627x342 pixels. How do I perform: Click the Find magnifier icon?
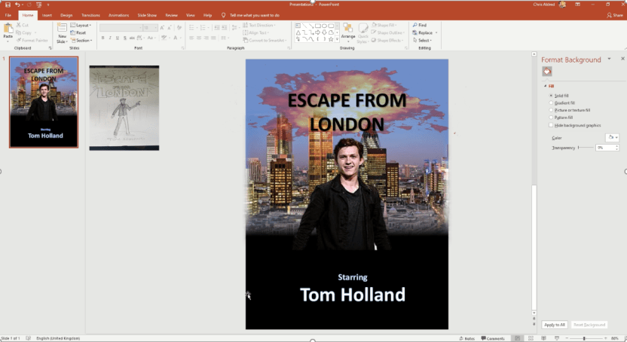coord(414,25)
